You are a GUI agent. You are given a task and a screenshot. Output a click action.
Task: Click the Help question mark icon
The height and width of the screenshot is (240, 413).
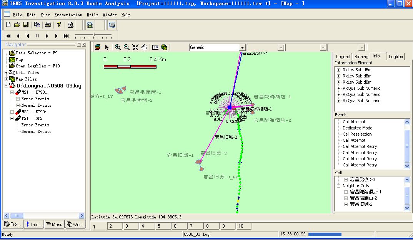(x=59, y=25)
